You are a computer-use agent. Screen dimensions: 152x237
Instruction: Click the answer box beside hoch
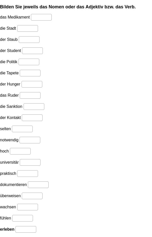(20, 151)
